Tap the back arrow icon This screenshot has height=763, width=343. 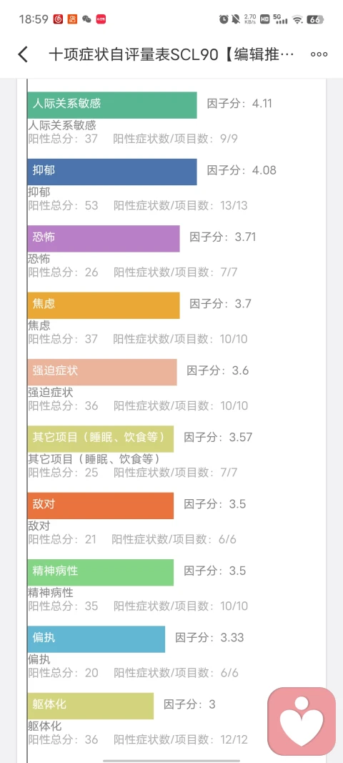(23, 54)
